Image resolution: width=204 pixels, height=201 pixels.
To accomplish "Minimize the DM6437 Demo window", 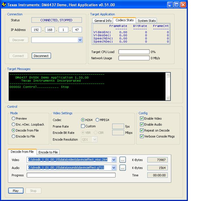I will pos(170,5).
